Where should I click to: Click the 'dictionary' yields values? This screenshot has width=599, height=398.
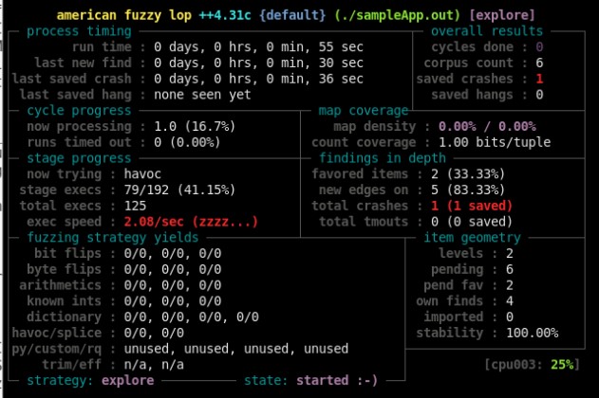192,317
